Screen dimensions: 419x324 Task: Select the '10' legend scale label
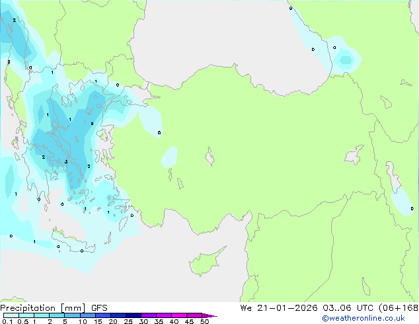[83, 321]
